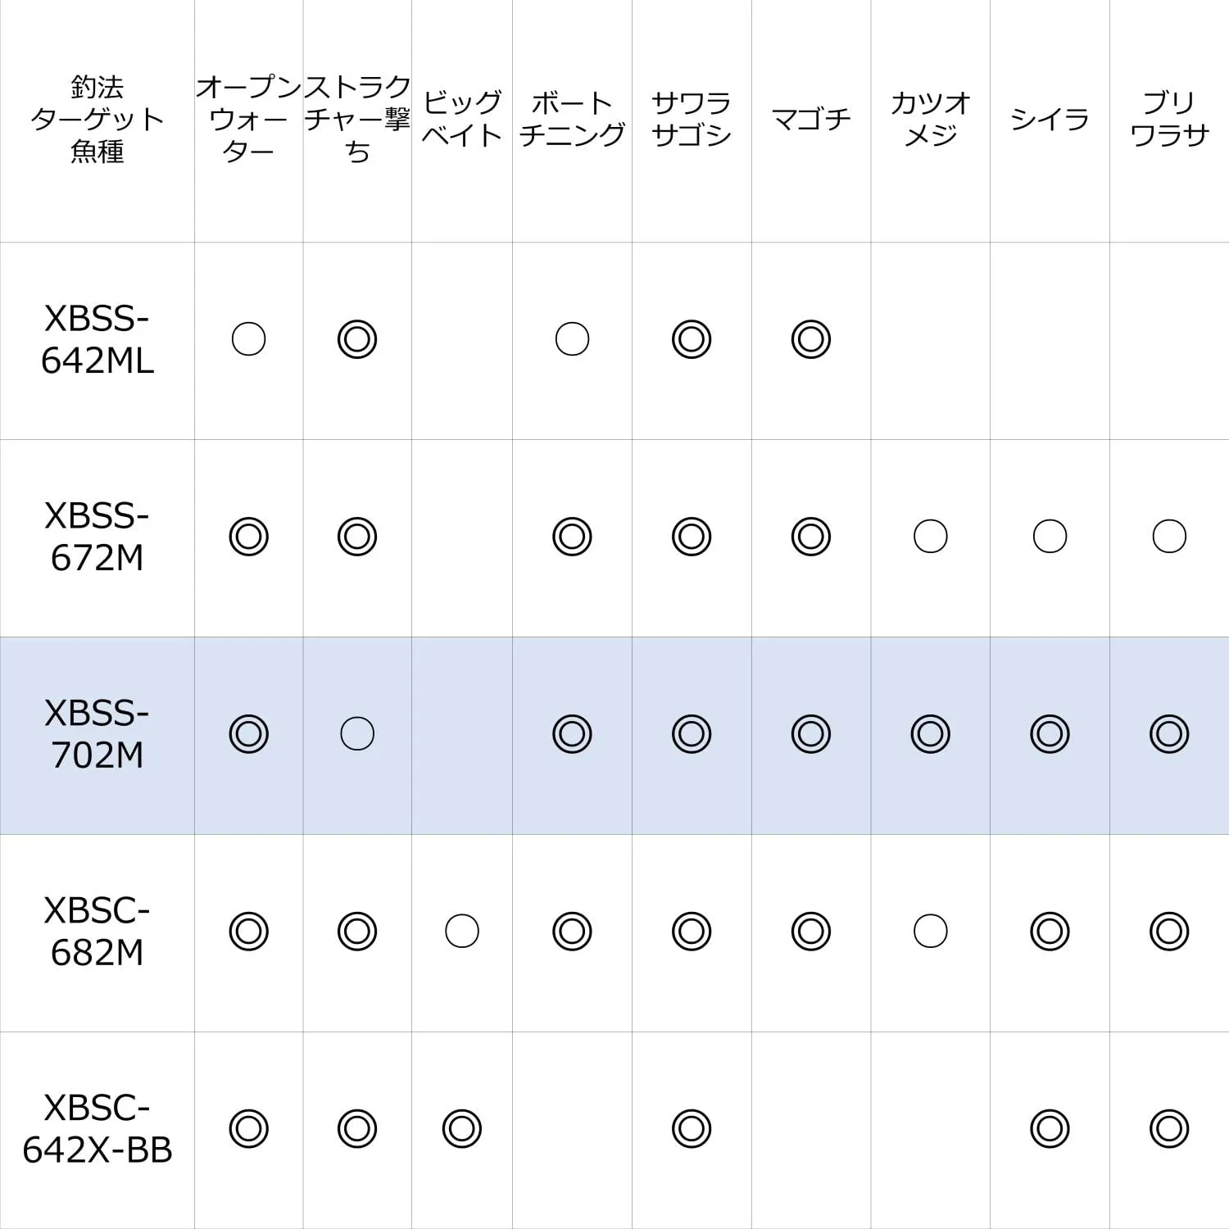Click the XBSS-702M double circle under シイラ
Viewport: 1229px width, 1229px height.
click(1050, 734)
